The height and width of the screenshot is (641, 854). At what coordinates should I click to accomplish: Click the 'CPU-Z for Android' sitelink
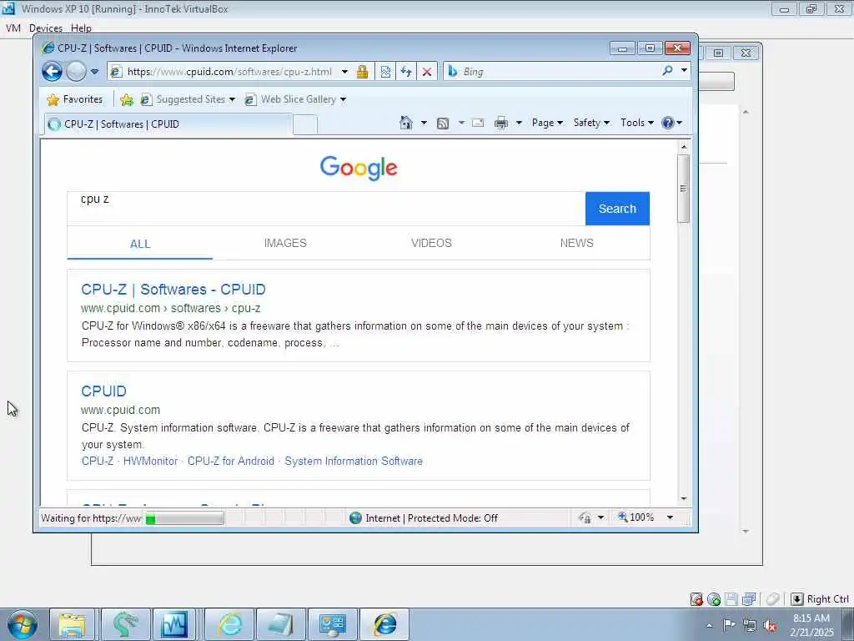pyautogui.click(x=231, y=461)
